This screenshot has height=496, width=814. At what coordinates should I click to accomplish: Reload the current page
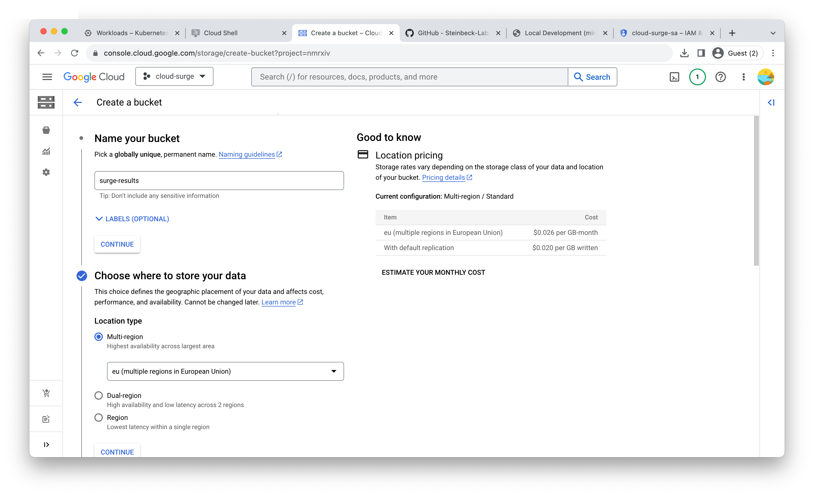(x=75, y=53)
